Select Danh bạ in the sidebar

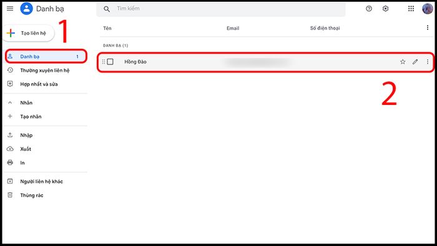coord(46,56)
